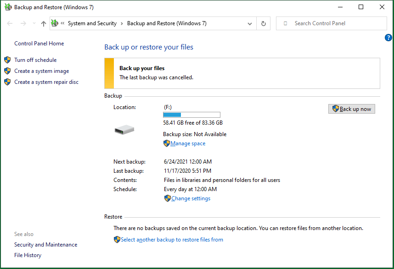Click the '(F:)' location label
Screen dimensions: 394x269
click(168, 107)
